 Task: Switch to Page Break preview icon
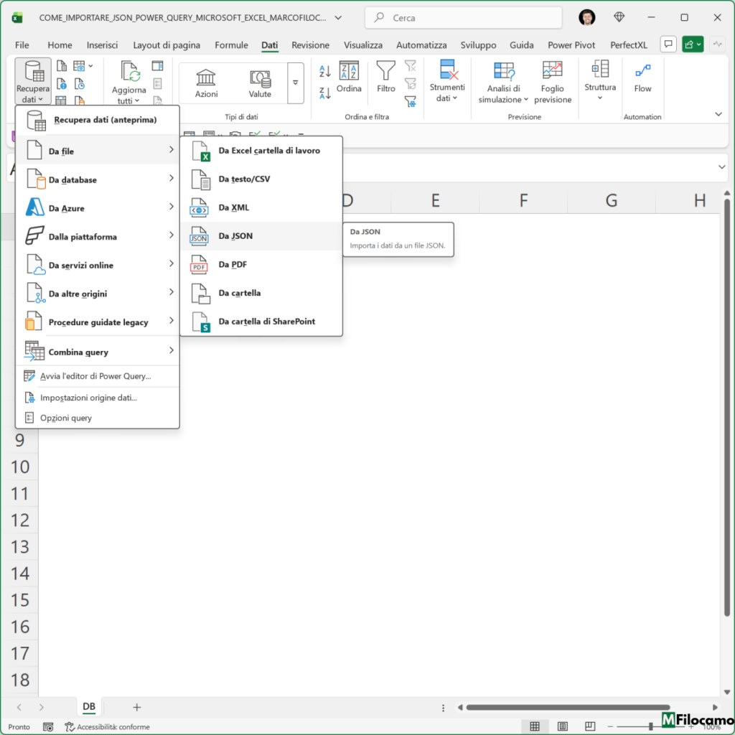pos(590,726)
